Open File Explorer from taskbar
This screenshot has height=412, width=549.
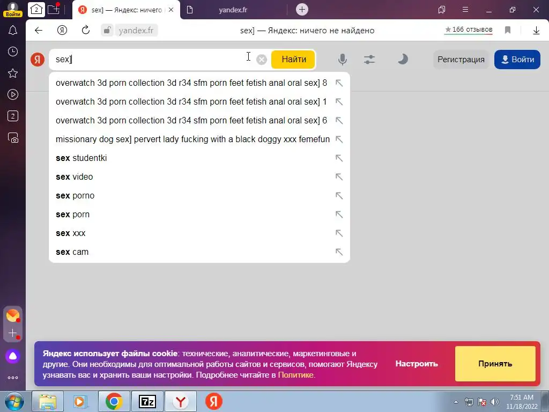pyautogui.click(x=48, y=401)
